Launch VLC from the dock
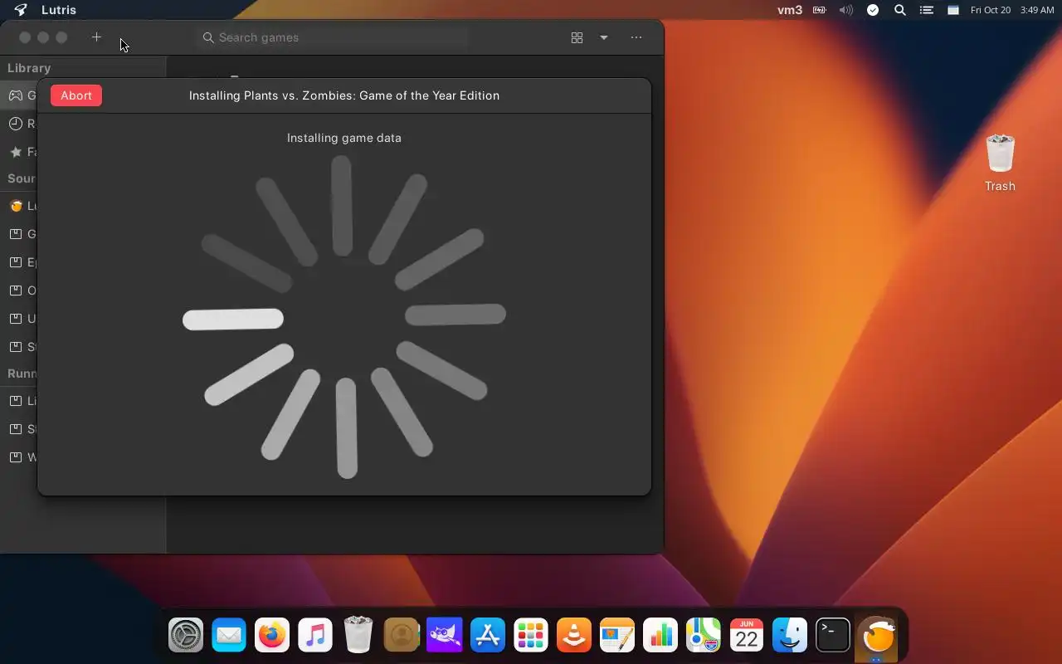 click(x=574, y=637)
